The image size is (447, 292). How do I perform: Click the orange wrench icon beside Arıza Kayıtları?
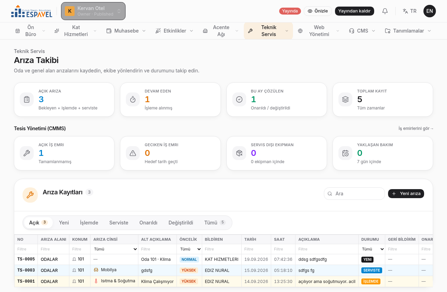pos(30,195)
